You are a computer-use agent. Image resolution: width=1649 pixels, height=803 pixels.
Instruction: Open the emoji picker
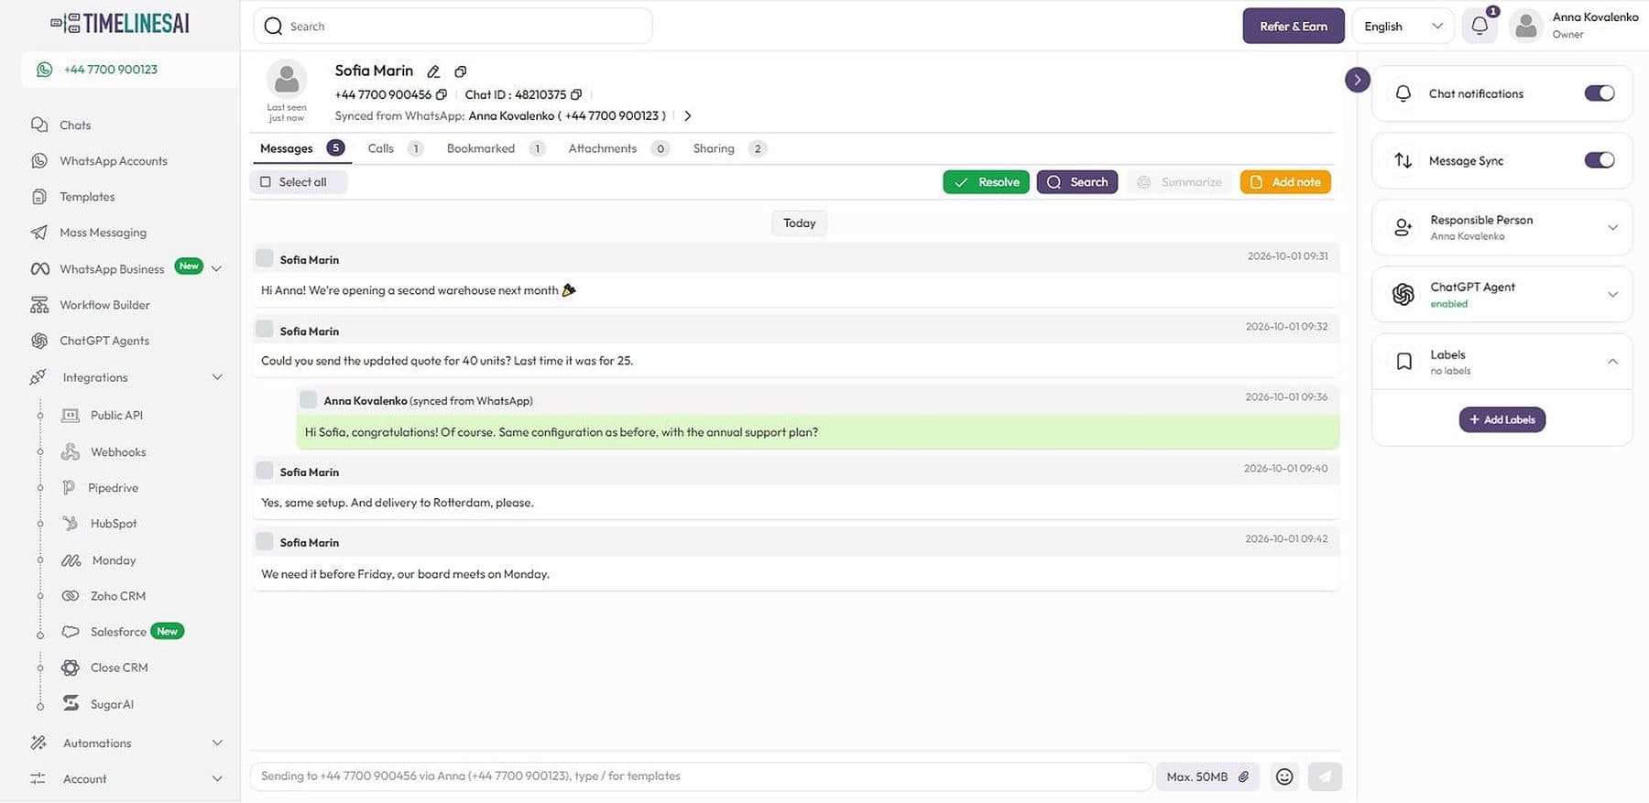[1284, 776]
